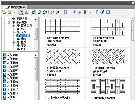
Task: Click the running-bond brick paving thumbnail
Action: point(63,87)
